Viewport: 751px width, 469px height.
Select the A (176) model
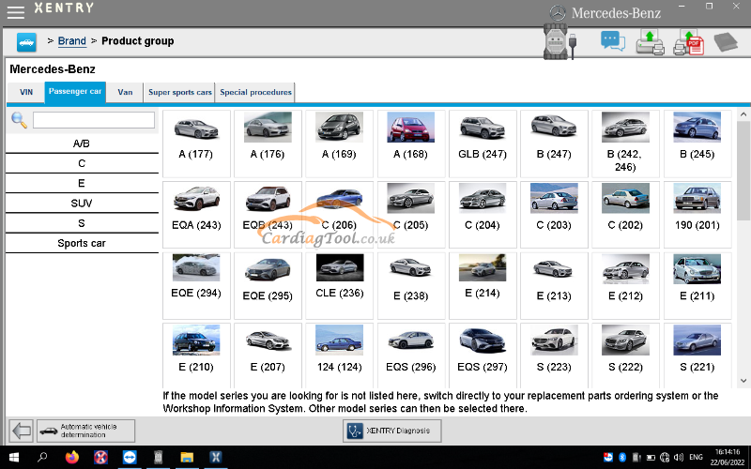[x=268, y=144]
